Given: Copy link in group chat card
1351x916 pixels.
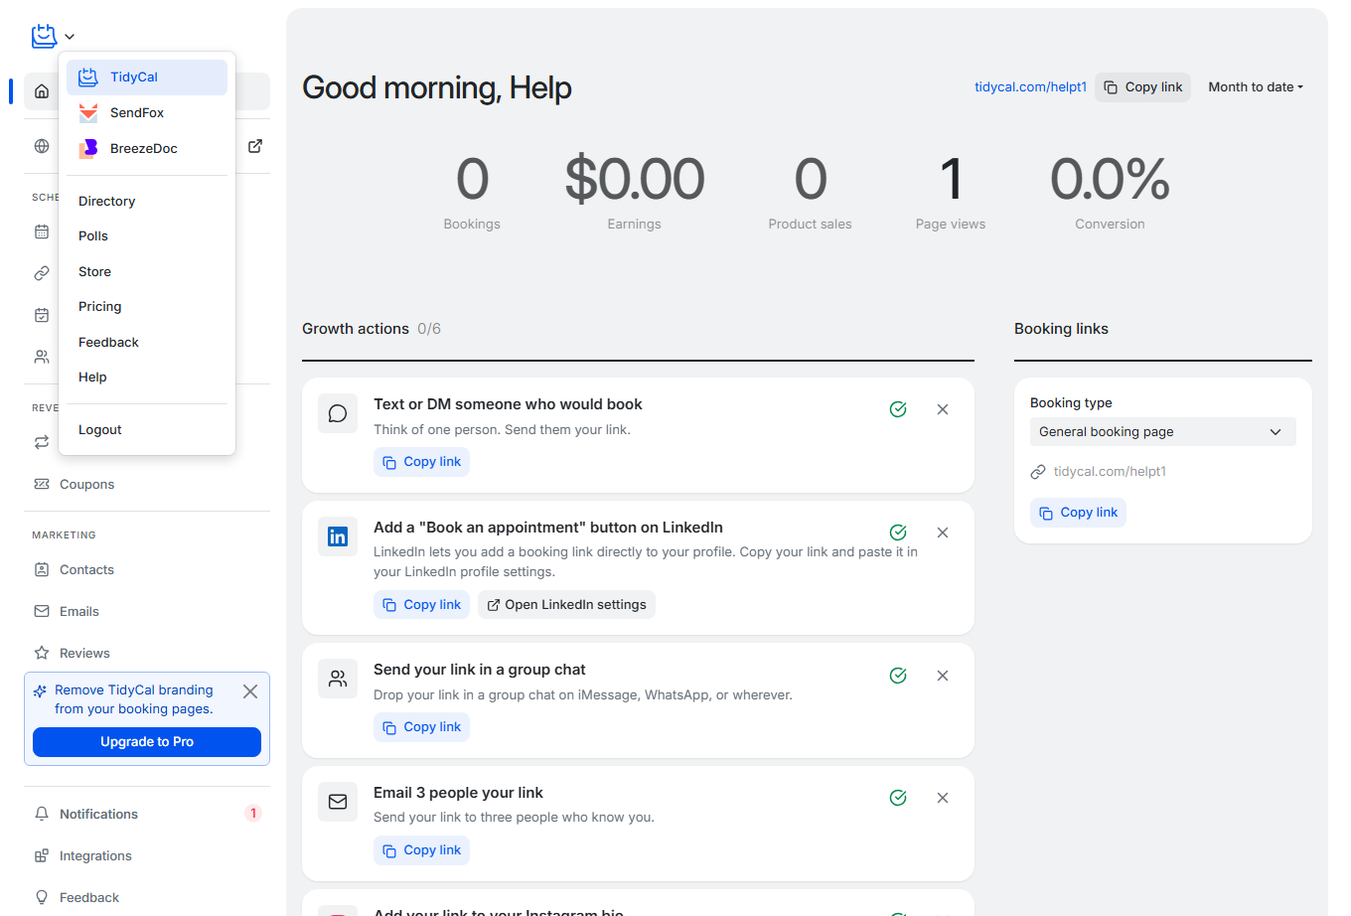Looking at the screenshot, I should pyautogui.click(x=421, y=727).
